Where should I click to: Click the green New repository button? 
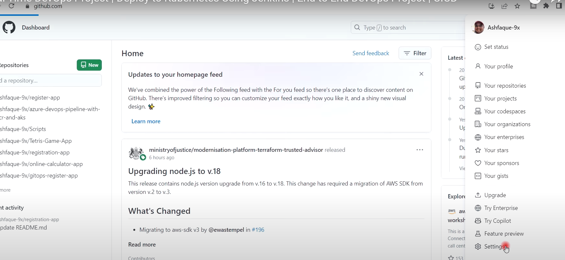89,65
